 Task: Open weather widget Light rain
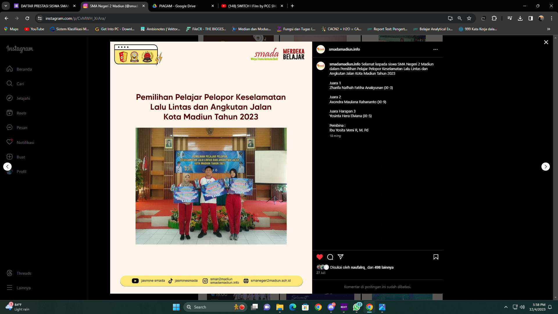[x=18, y=307]
